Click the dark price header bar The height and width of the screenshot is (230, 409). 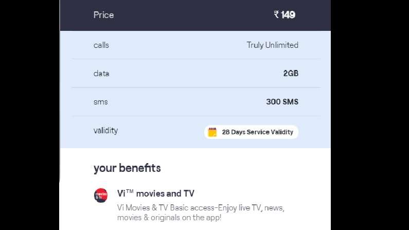(x=195, y=15)
